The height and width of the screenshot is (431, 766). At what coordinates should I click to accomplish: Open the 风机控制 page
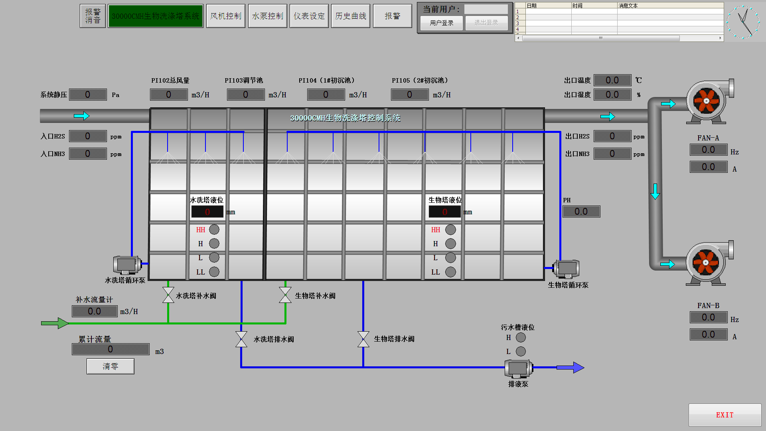[226, 16]
